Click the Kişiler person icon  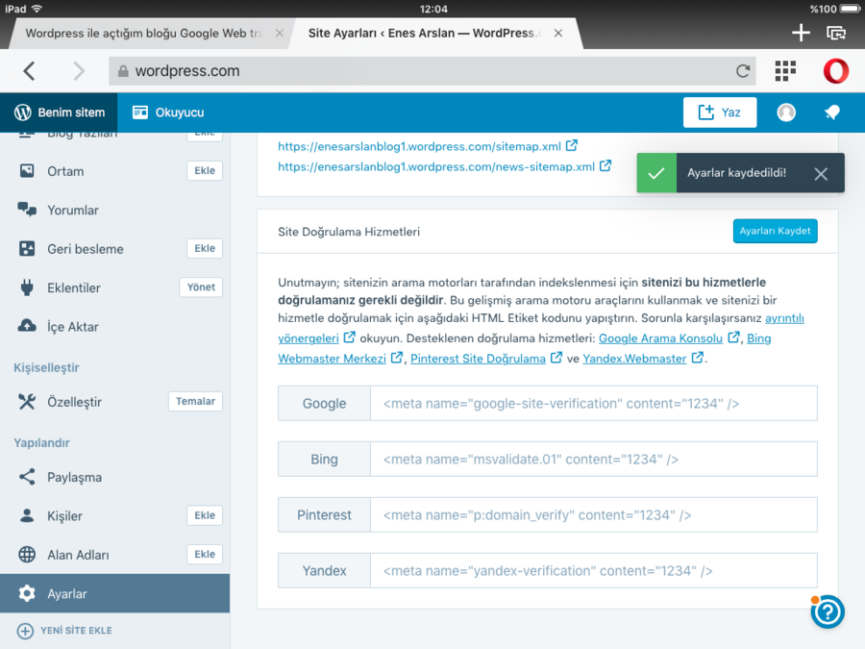pyautogui.click(x=27, y=515)
